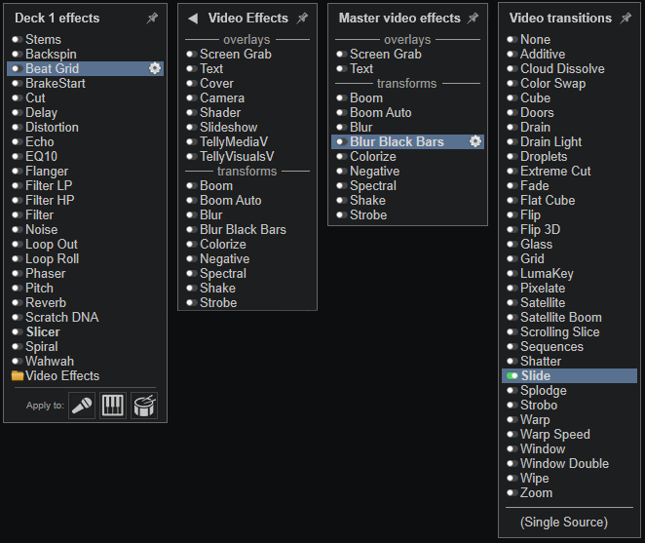Toggle the Cube transition switch
The image size is (645, 543).
[512, 98]
